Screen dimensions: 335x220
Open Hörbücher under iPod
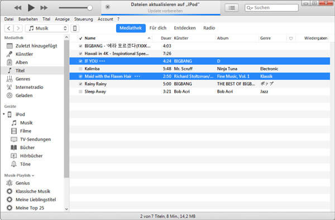pos(31,156)
